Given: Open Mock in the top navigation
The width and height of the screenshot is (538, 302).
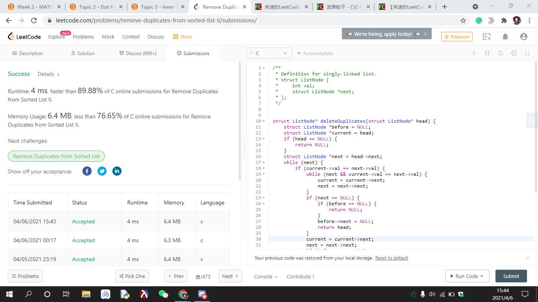Looking at the screenshot, I should tap(108, 37).
